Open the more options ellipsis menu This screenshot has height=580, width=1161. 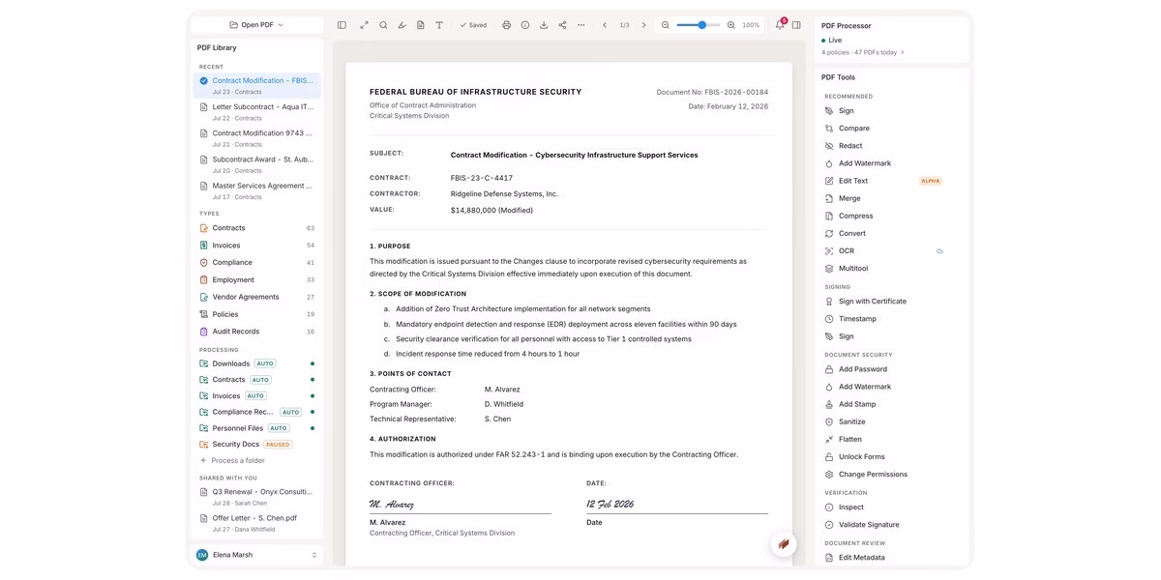580,25
